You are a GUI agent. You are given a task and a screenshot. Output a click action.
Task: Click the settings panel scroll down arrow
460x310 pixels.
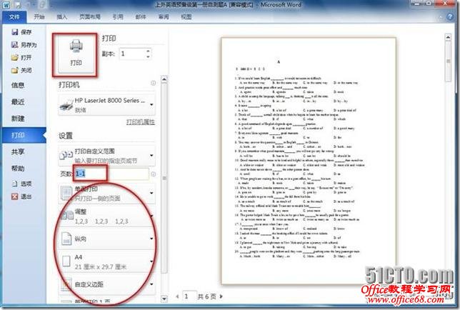pyautogui.click(x=164, y=299)
